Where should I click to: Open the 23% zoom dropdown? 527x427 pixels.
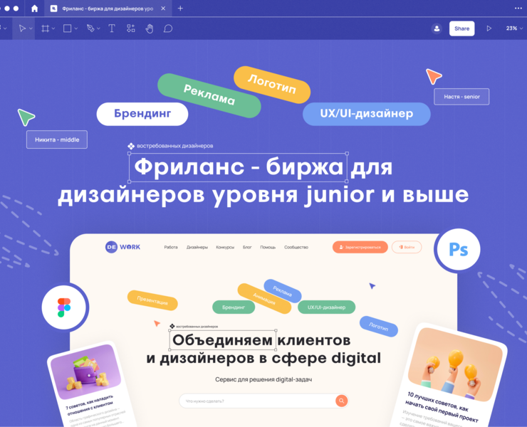click(x=514, y=28)
